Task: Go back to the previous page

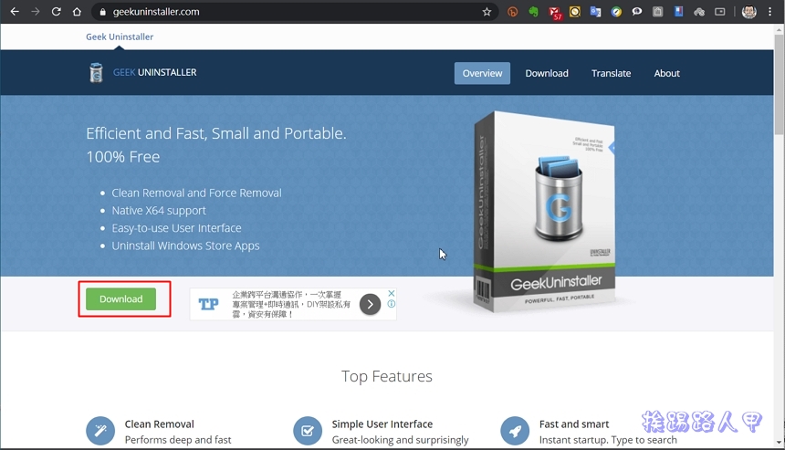Action: click(15, 12)
